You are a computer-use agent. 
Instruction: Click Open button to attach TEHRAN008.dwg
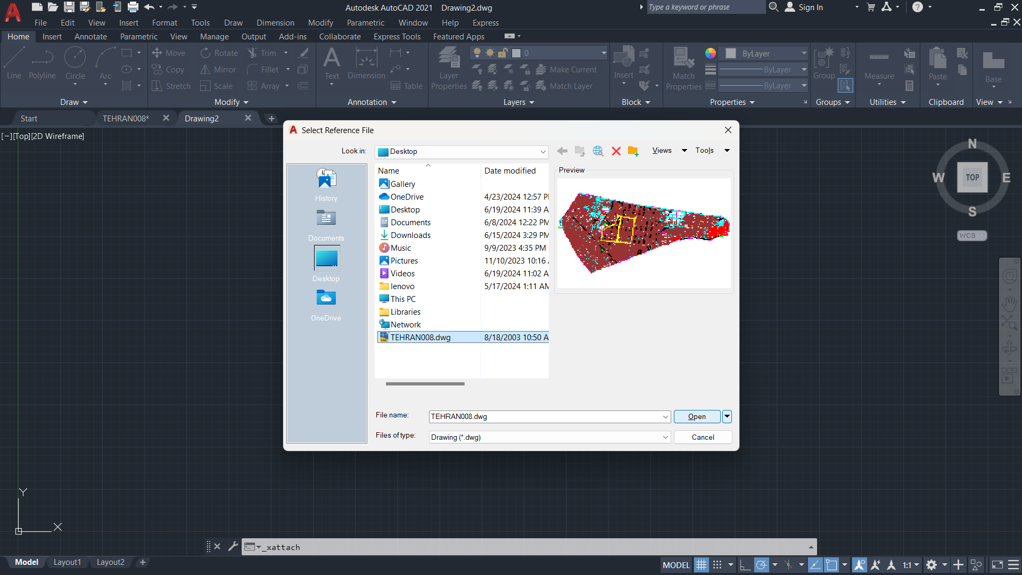[697, 416]
